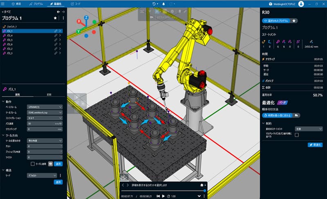Open the リード dropdown
This screenshot has height=199, width=327.
click(42, 175)
